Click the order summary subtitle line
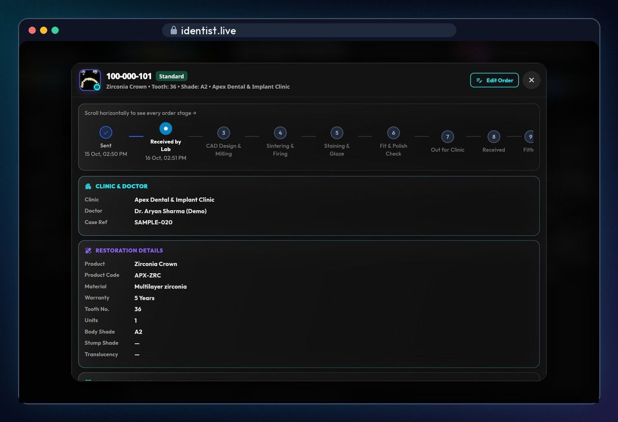618x422 pixels. coord(198,87)
